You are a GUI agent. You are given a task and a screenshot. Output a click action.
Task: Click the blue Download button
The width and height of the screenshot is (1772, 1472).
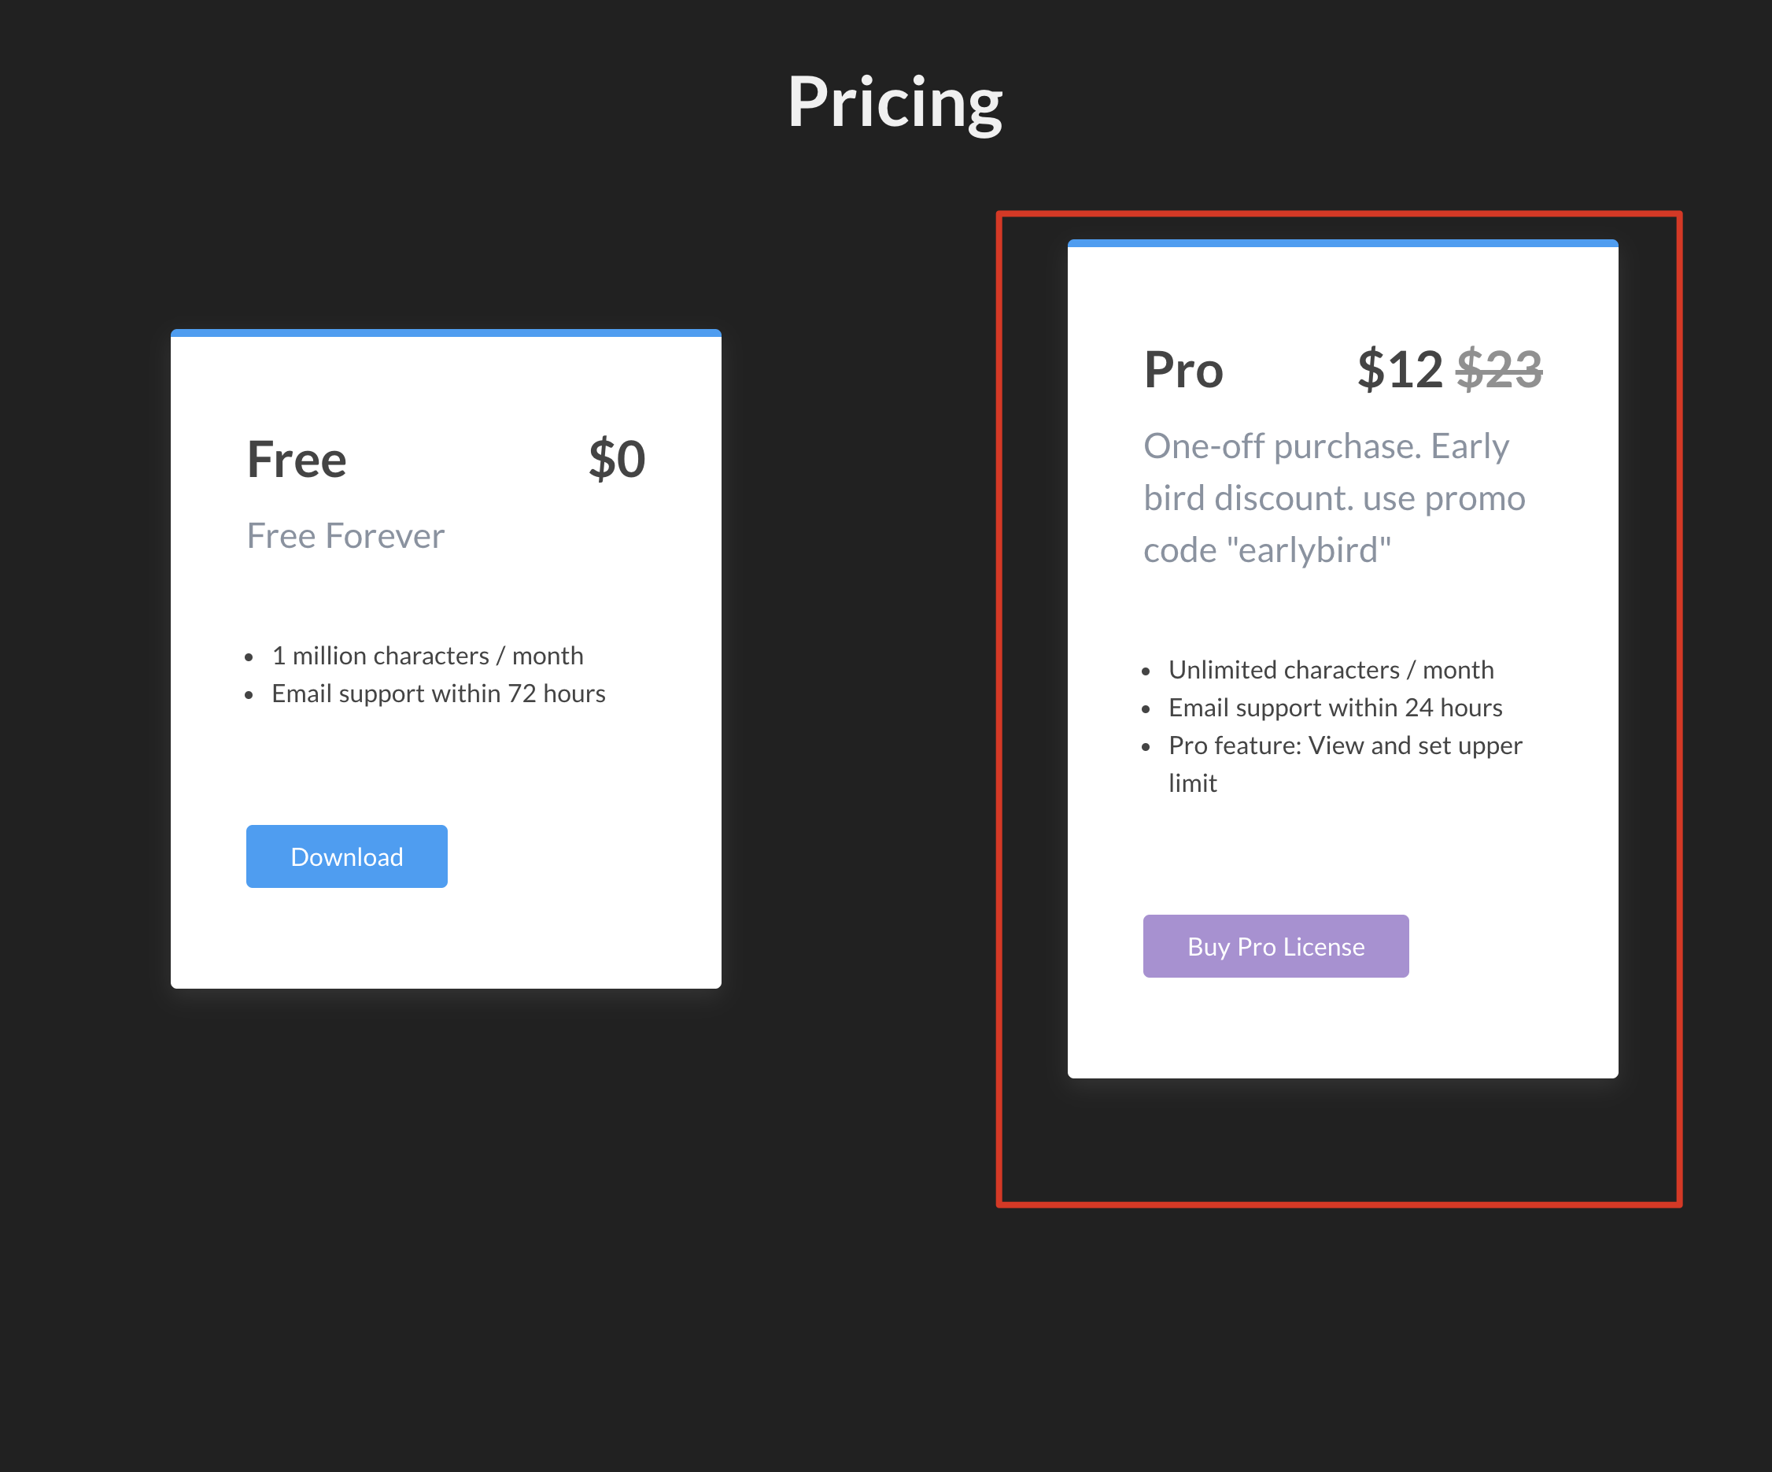point(347,856)
